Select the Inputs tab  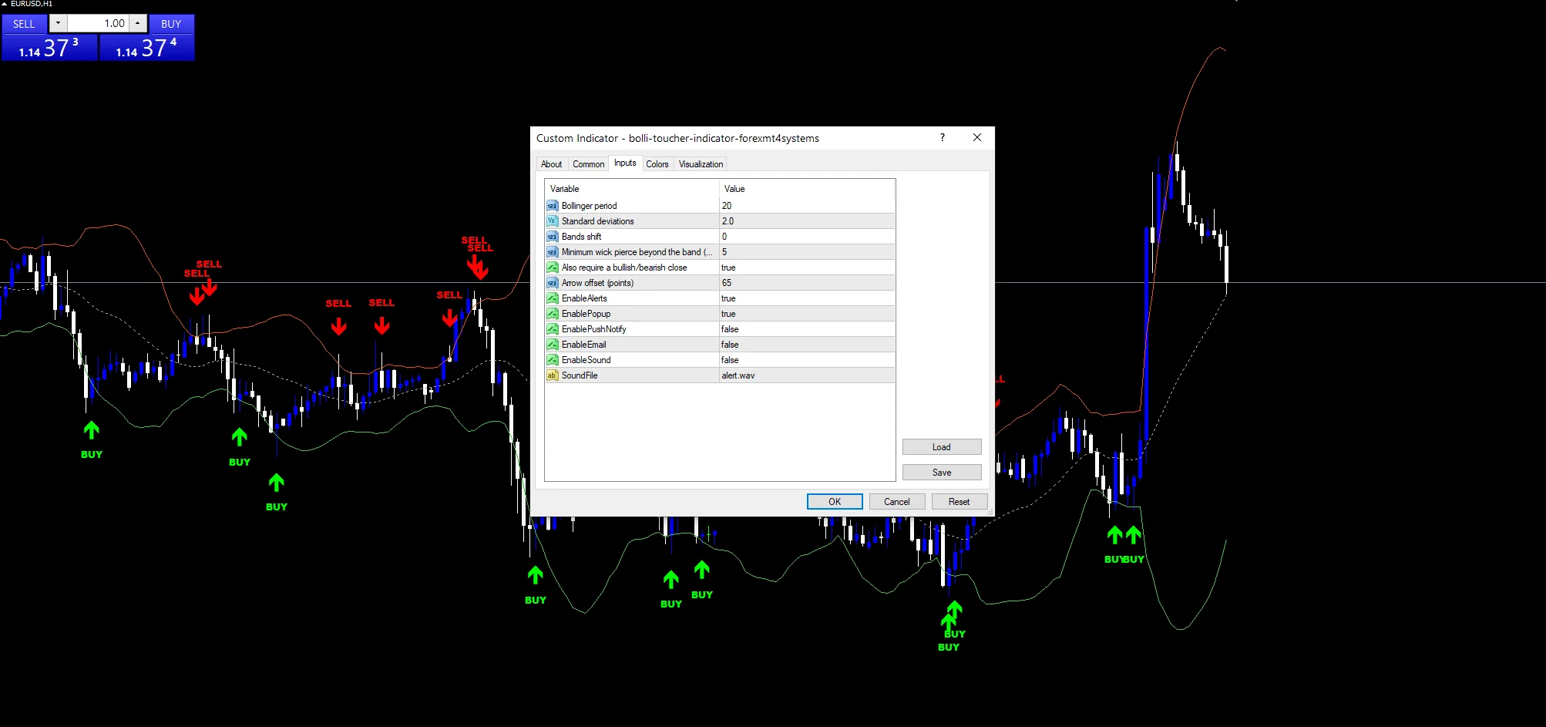pyautogui.click(x=625, y=163)
